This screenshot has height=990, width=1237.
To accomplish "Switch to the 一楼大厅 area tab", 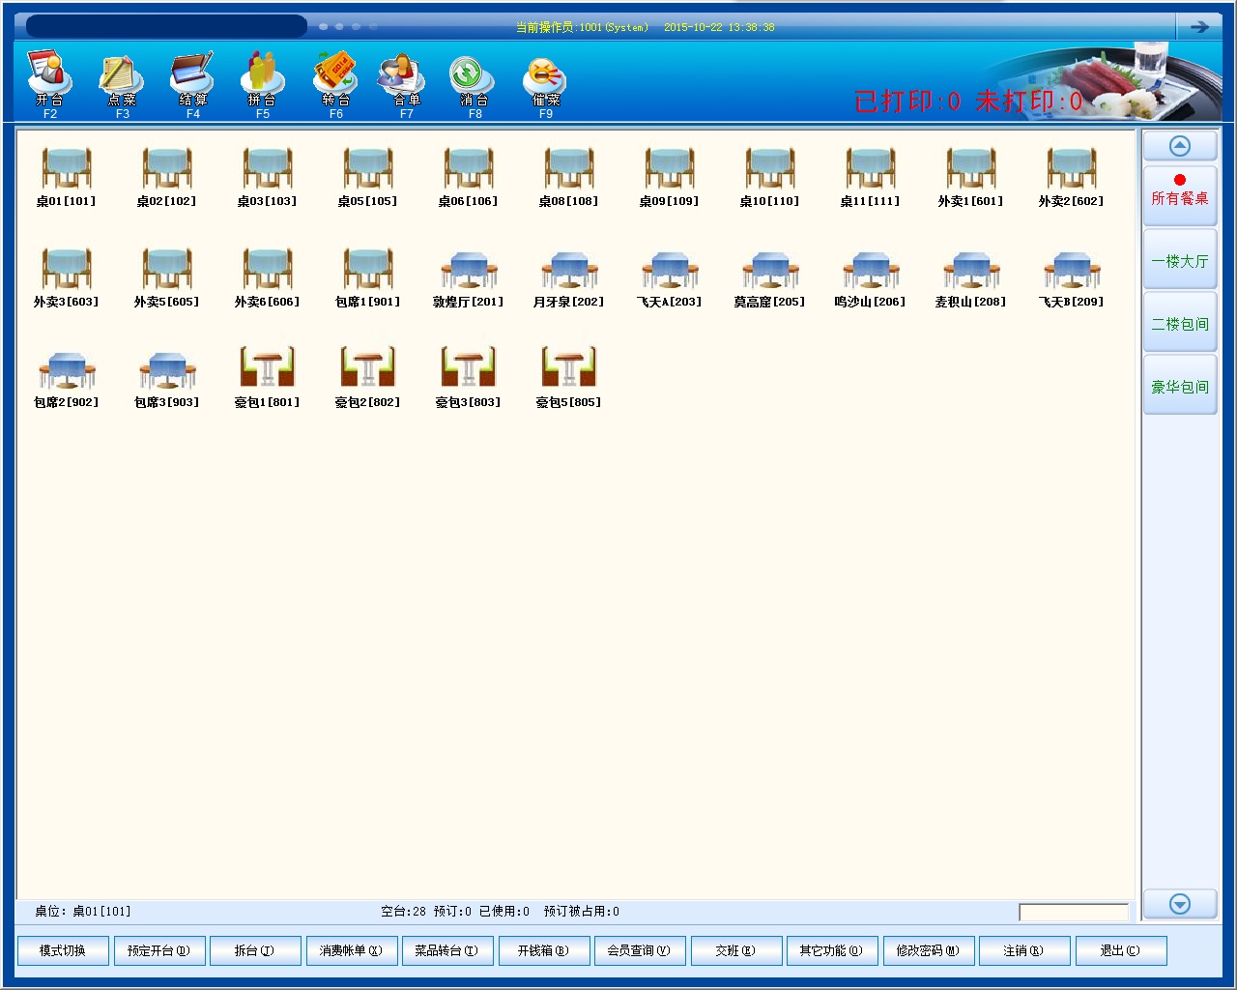I will pyautogui.click(x=1179, y=260).
